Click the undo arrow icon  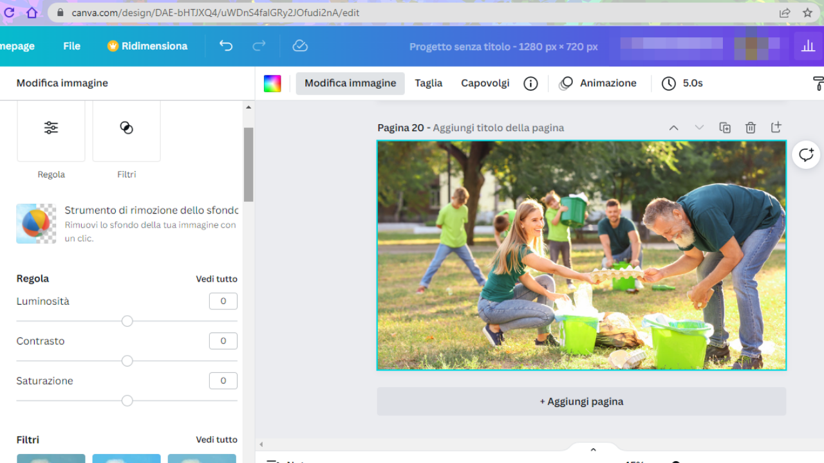(x=226, y=46)
